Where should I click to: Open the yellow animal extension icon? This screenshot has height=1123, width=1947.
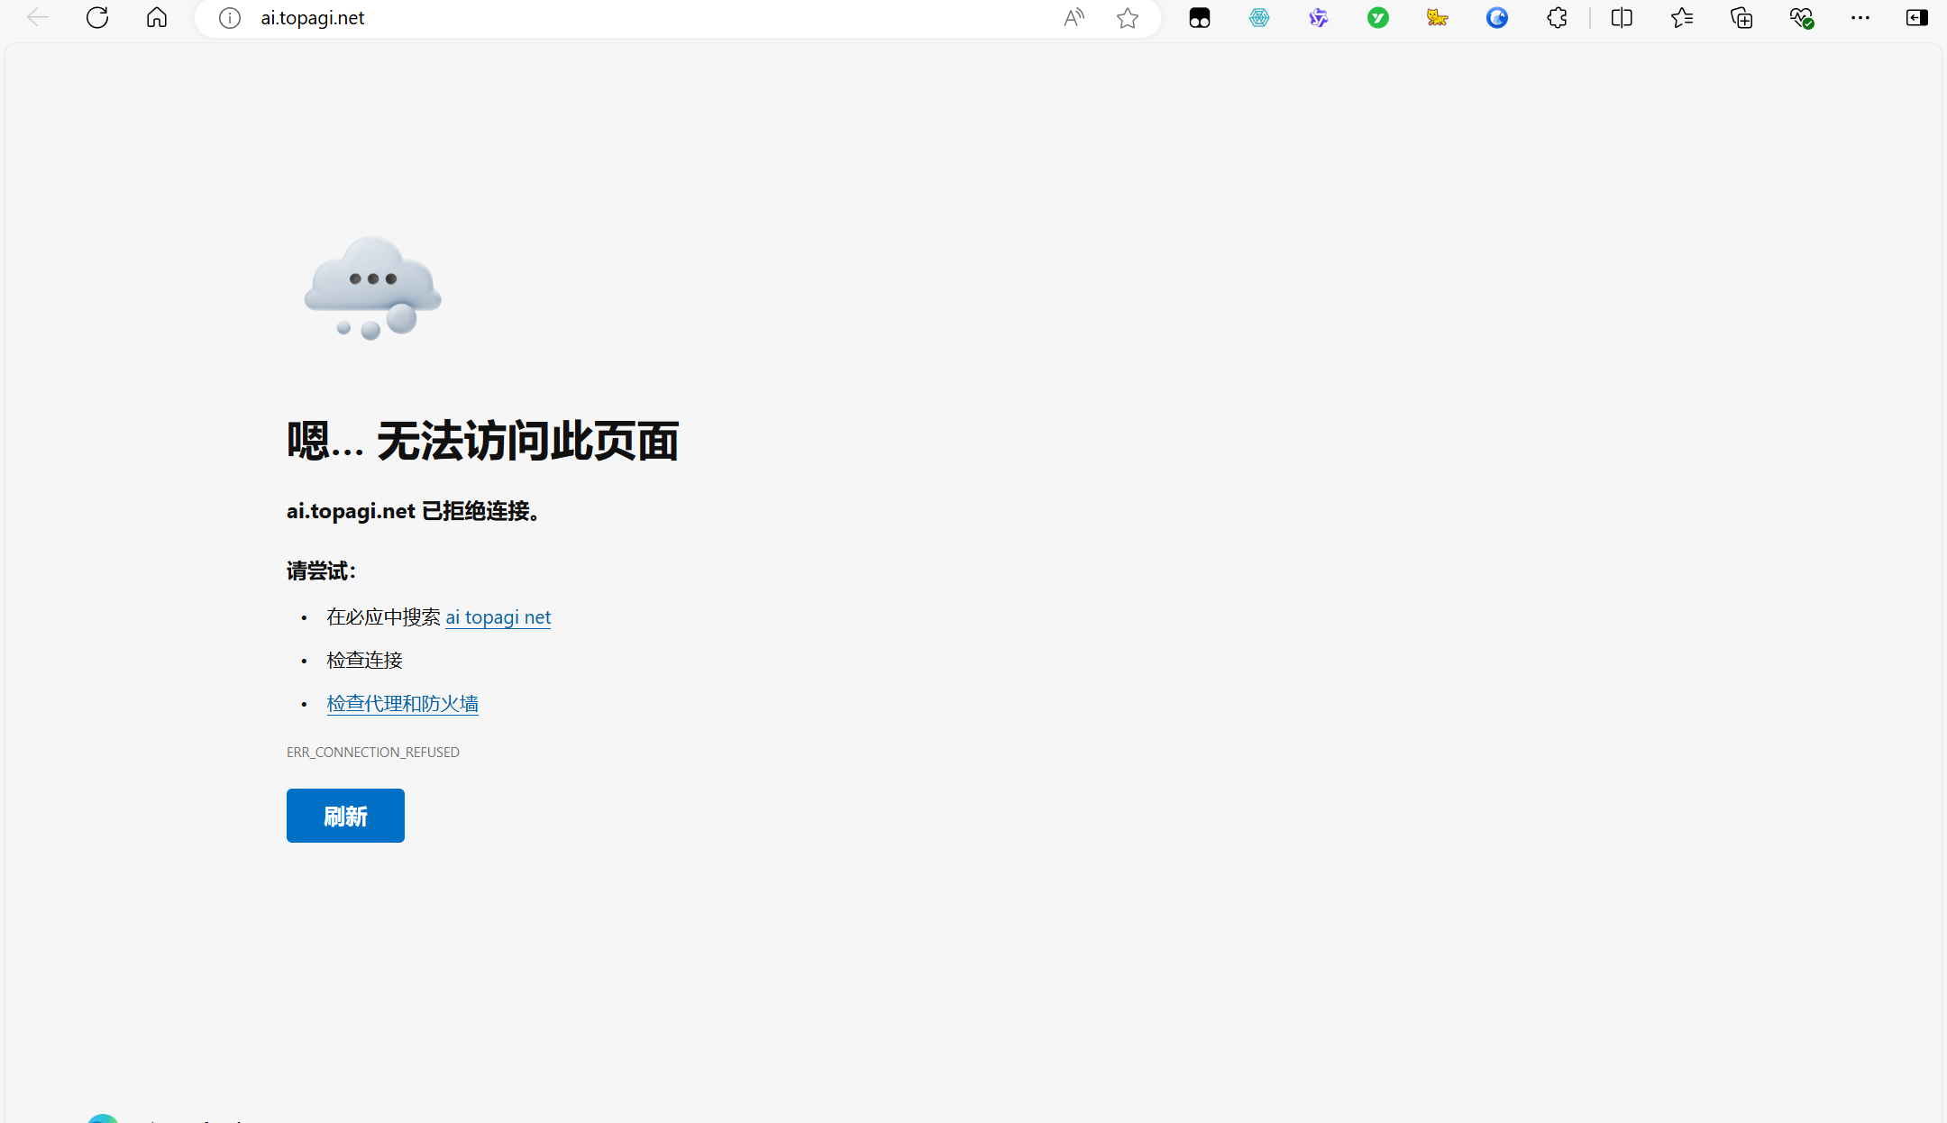point(1437,18)
